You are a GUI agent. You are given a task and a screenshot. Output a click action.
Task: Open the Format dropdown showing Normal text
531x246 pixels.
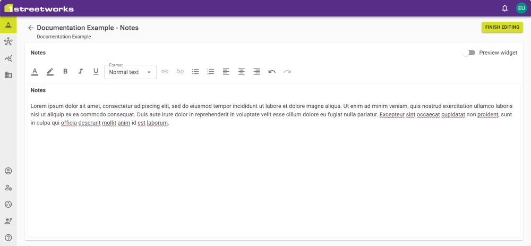pyautogui.click(x=130, y=72)
